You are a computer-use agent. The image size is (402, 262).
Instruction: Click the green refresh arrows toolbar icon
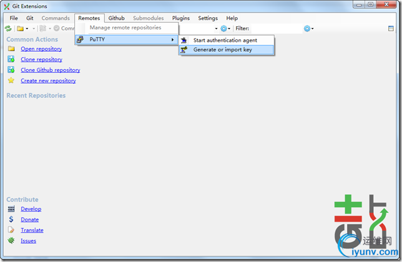coord(8,29)
